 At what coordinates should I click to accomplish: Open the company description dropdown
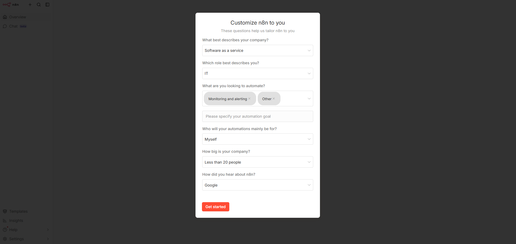(x=257, y=50)
